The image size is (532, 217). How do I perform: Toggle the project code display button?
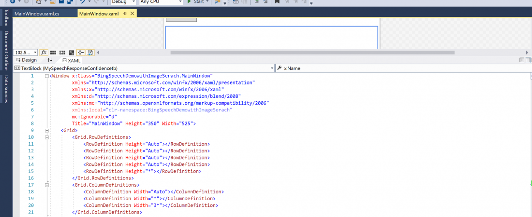click(x=89, y=53)
